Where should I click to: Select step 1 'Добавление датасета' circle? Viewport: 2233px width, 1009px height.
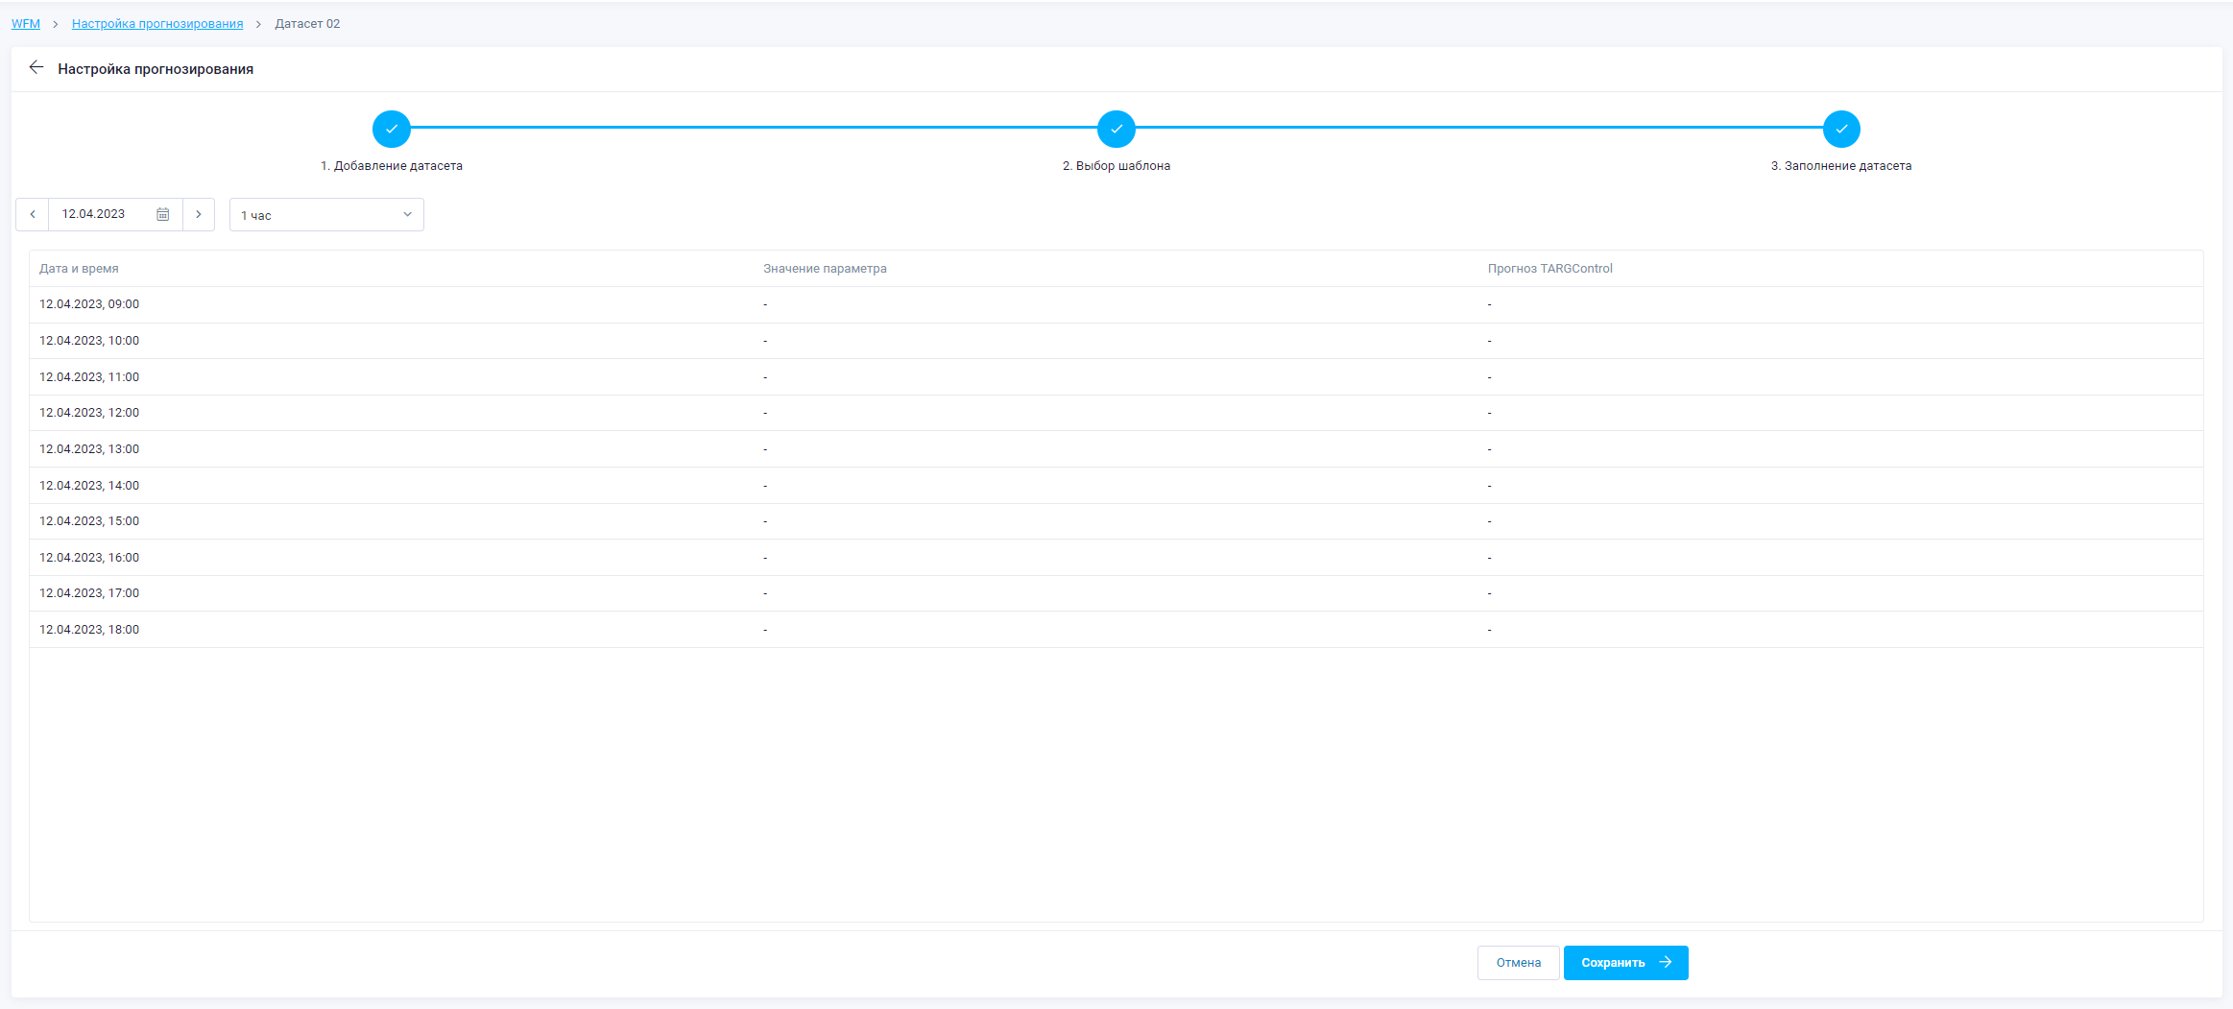pos(392,129)
